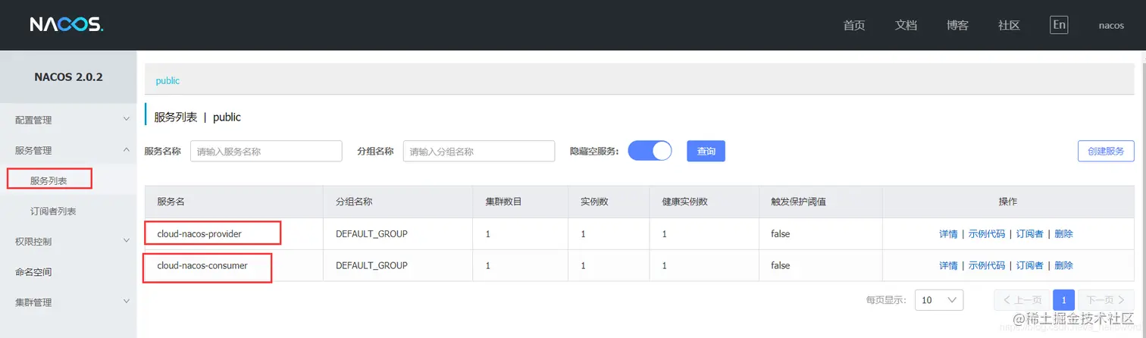Click the NACOS 2.0.2 version title
This screenshot has width=1146, height=338.
point(68,77)
